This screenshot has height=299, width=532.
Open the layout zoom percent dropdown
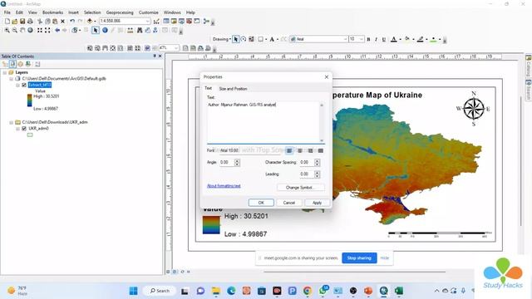click(176, 48)
